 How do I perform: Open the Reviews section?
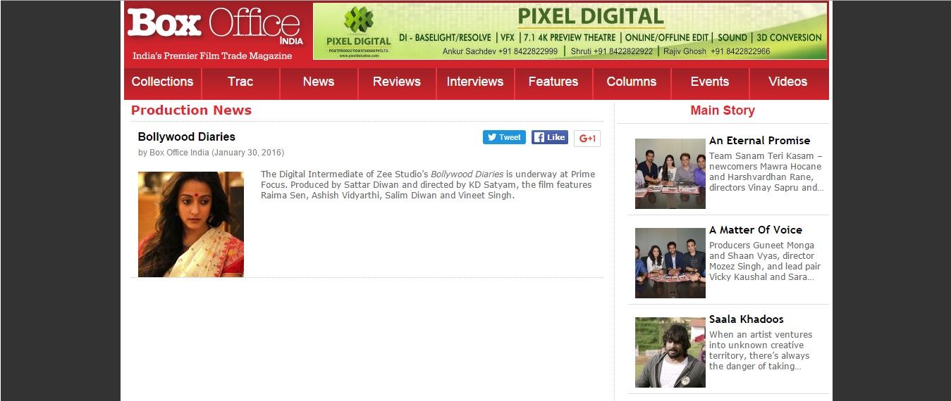397,82
